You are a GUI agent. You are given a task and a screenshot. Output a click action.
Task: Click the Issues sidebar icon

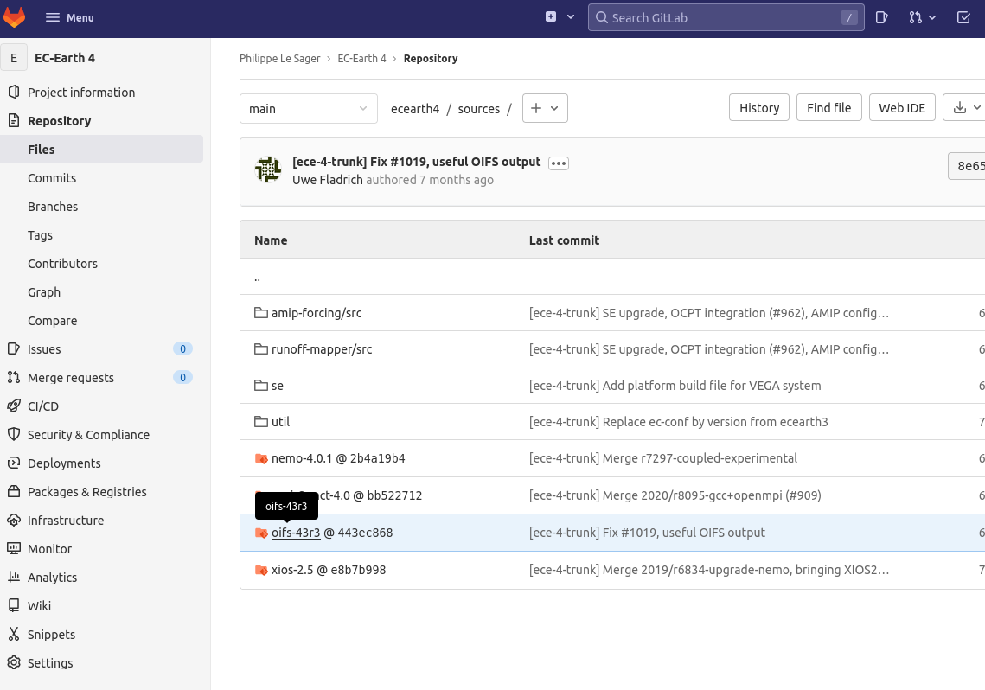(x=14, y=348)
